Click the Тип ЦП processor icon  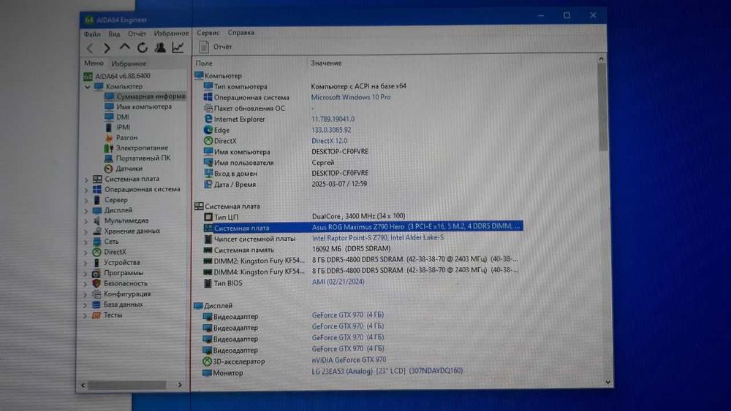pyautogui.click(x=208, y=217)
